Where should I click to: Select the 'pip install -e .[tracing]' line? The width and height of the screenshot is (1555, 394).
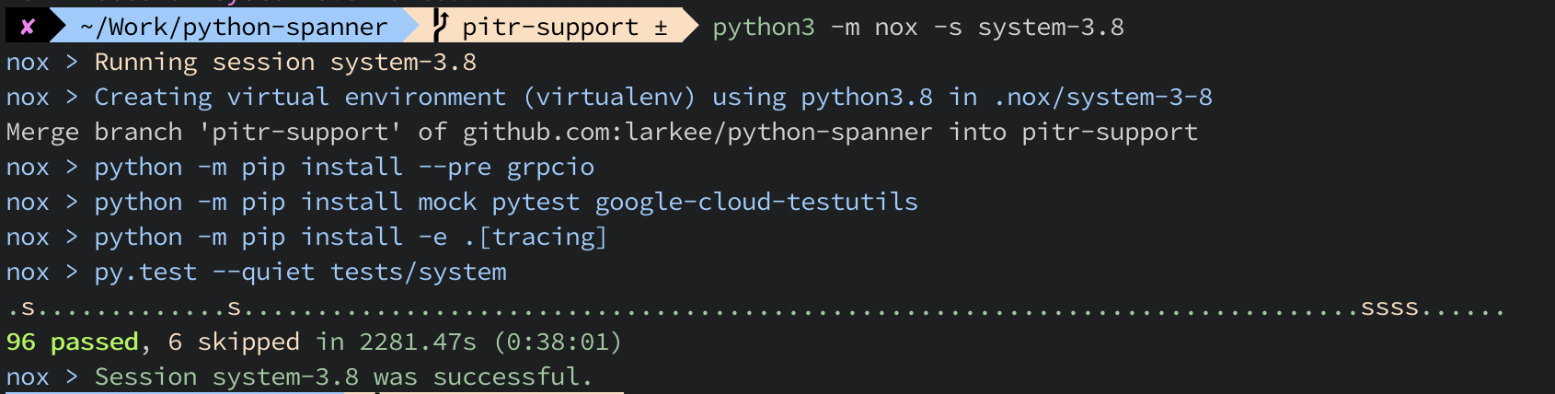[x=307, y=238]
